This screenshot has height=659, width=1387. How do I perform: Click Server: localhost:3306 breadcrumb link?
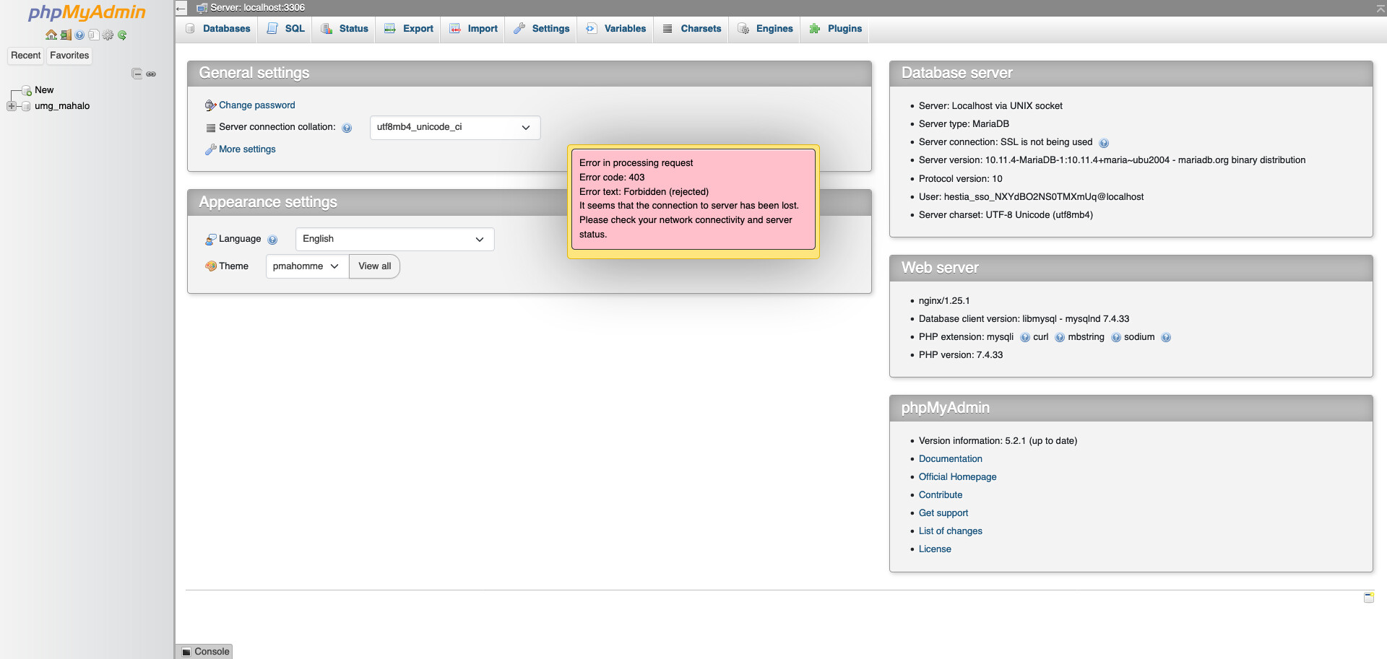[257, 8]
